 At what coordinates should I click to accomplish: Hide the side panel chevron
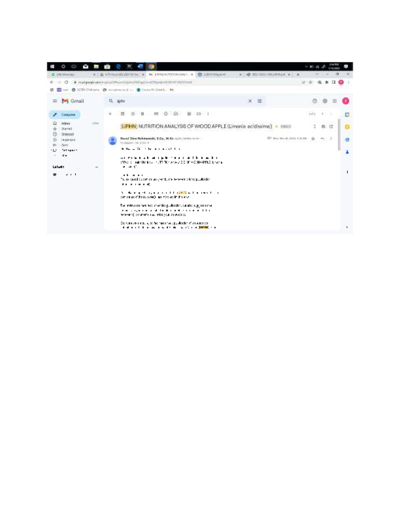pyautogui.click(x=347, y=227)
